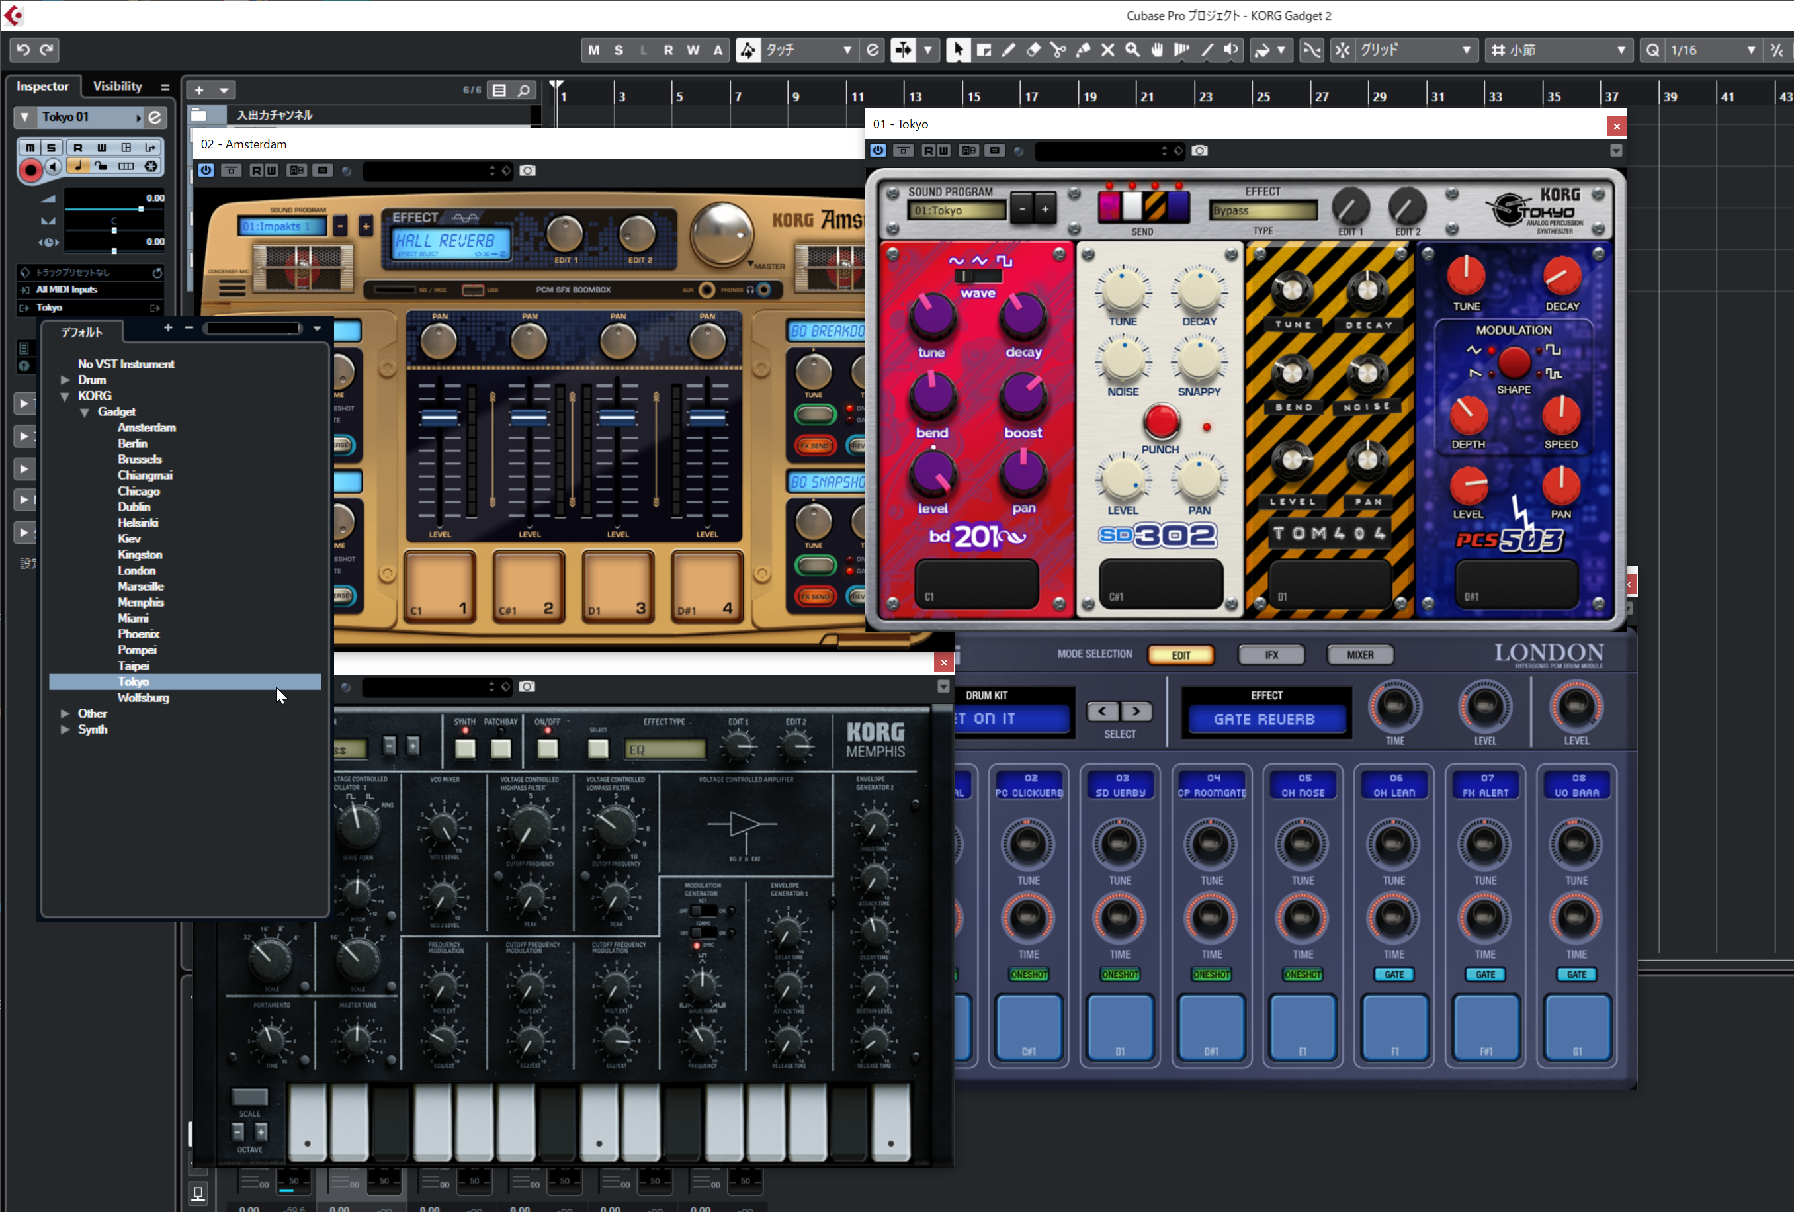Click bar 17 on the timeline ruler
Image resolution: width=1794 pixels, height=1212 pixels.
1031,97
